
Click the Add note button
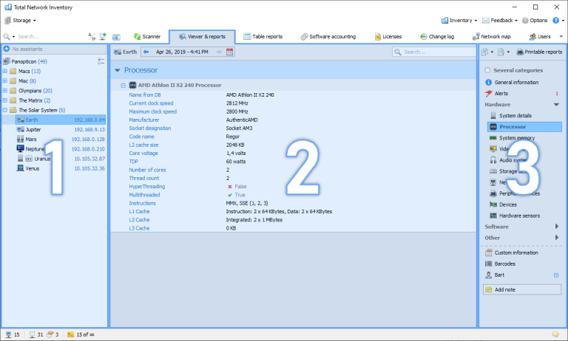(x=522, y=289)
